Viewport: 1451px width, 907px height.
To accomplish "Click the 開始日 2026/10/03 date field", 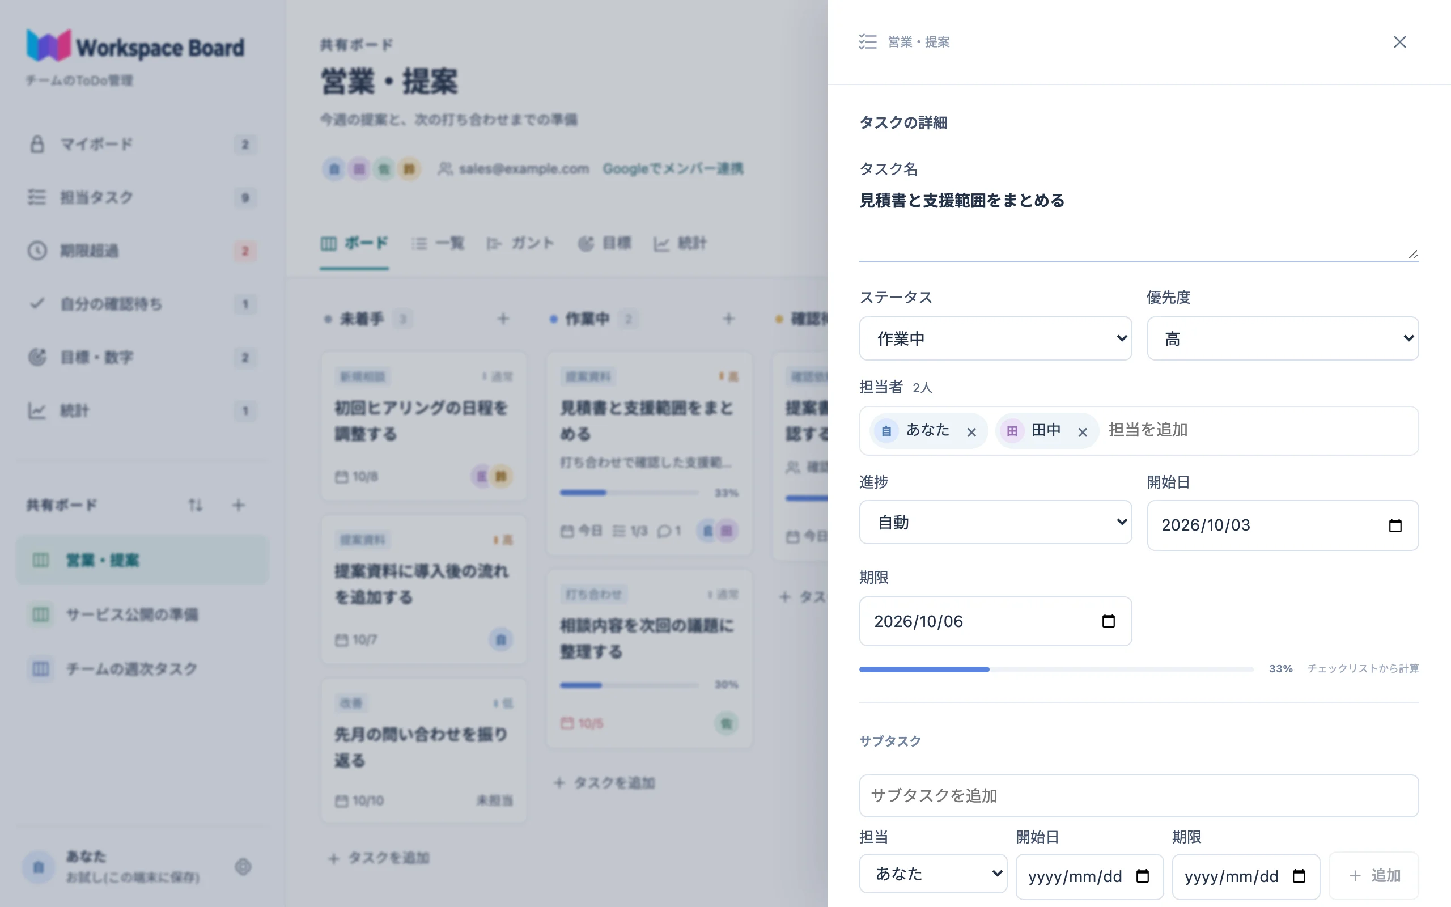I will pyautogui.click(x=1283, y=525).
